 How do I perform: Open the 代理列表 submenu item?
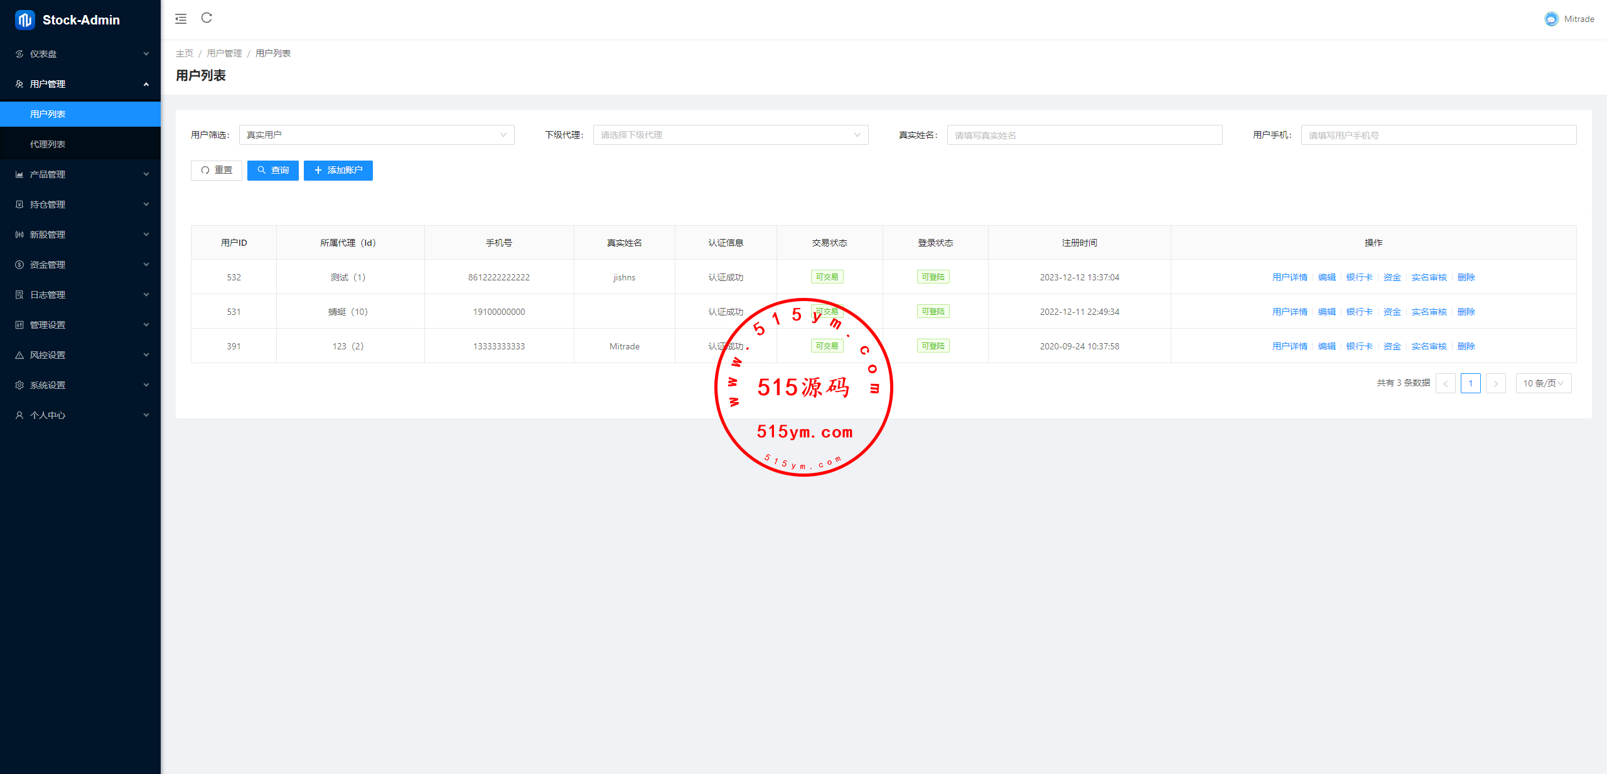point(48,144)
